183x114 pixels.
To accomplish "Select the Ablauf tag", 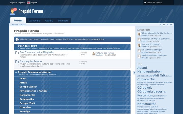I will coord(142,68).
